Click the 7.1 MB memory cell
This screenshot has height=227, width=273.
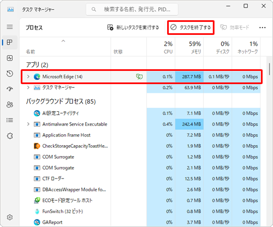[x=189, y=113]
